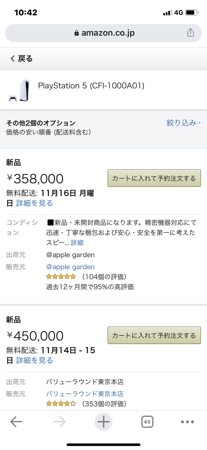Add the ¥450,000 offer to cart
The width and height of the screenshot is (207, 450).
pyautogui.click(x=154, y=335)
